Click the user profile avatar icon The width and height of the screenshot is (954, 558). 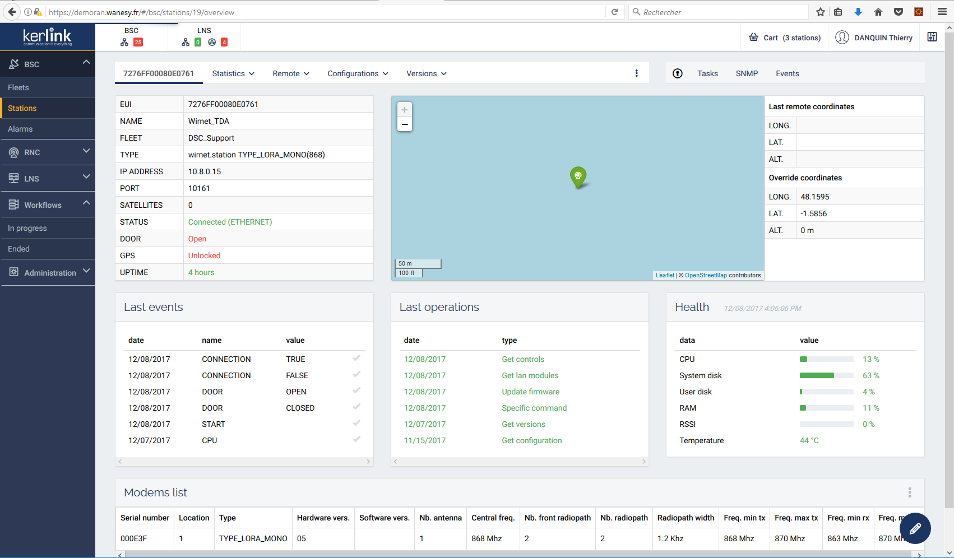(842, 38)
